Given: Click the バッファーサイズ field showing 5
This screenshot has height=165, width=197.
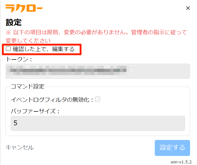Looking at the screenshot, I should click(x=98, y=123).
